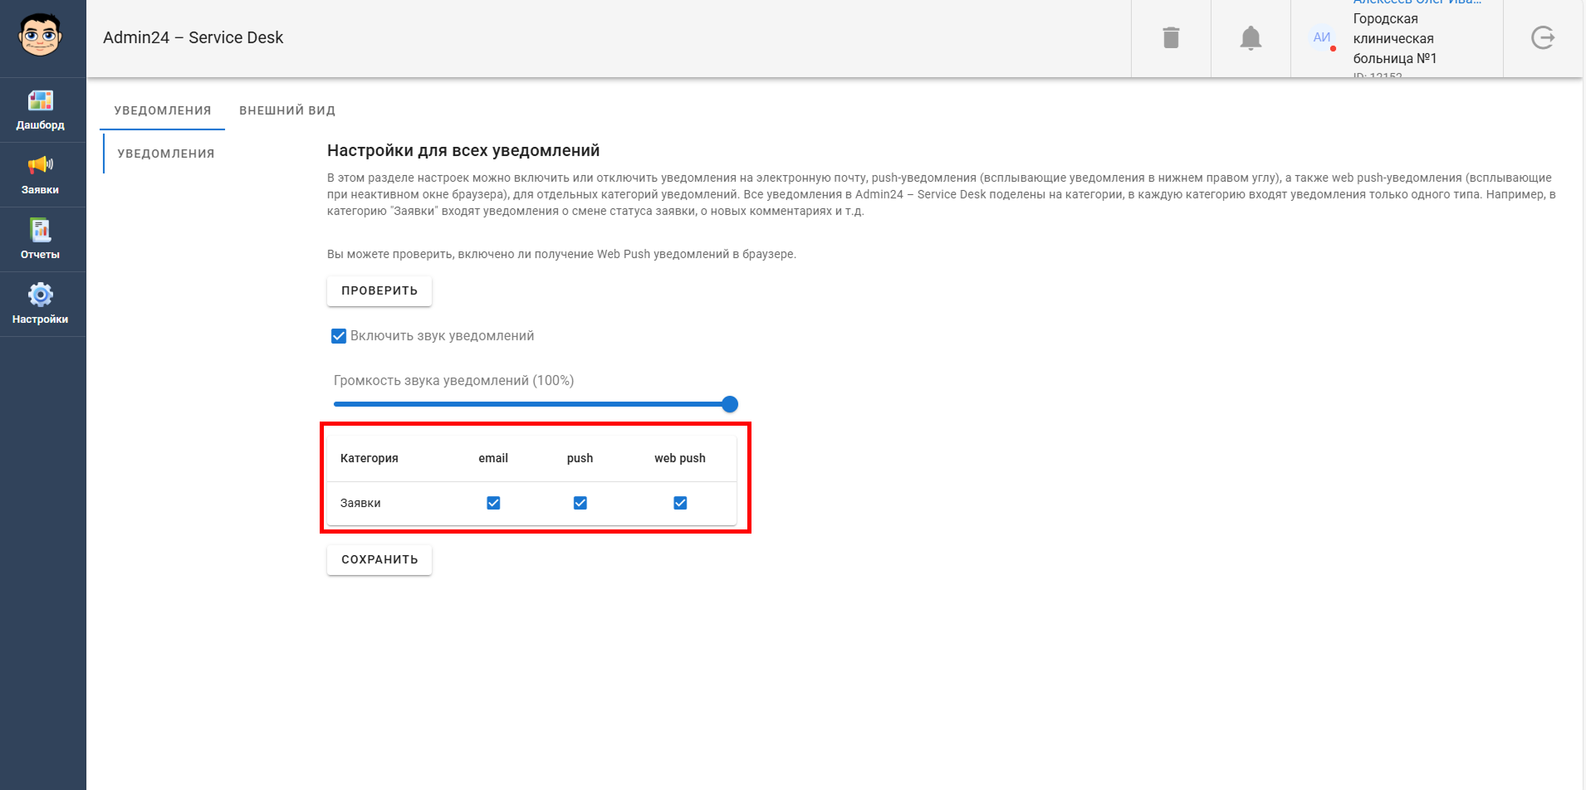Click the mascot avatar logo

tap(40, 36)
